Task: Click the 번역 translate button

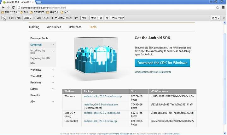Action: tap(84, 18)
